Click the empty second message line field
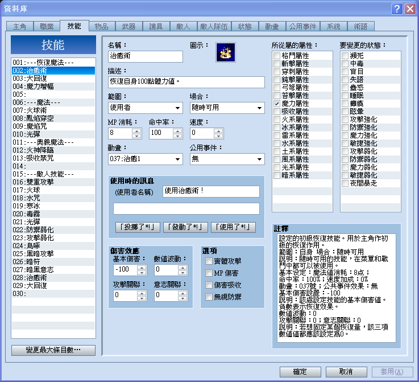Viewport: 419px width, 382px height. [186, 209]
